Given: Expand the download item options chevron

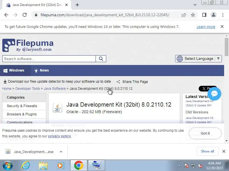Looking at the screenshot, I should [61, 152].
